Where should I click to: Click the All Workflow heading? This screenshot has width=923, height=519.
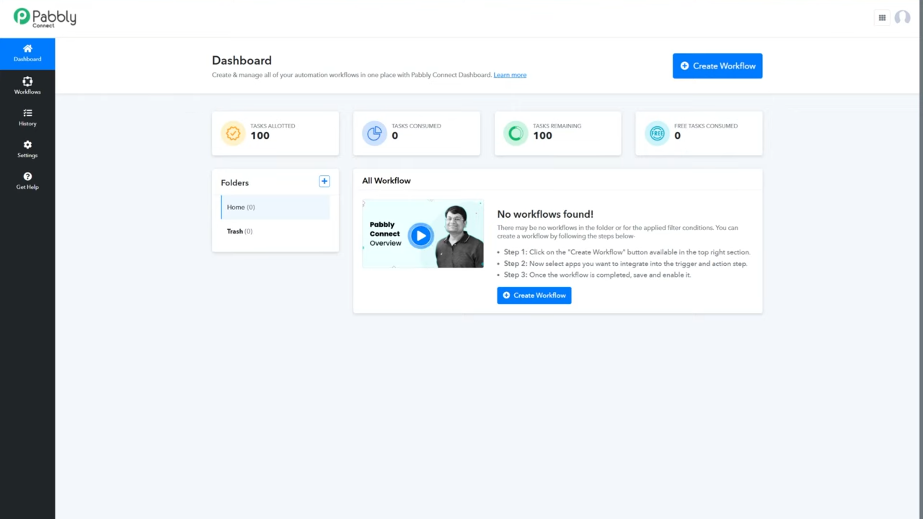tap(386, 181)
